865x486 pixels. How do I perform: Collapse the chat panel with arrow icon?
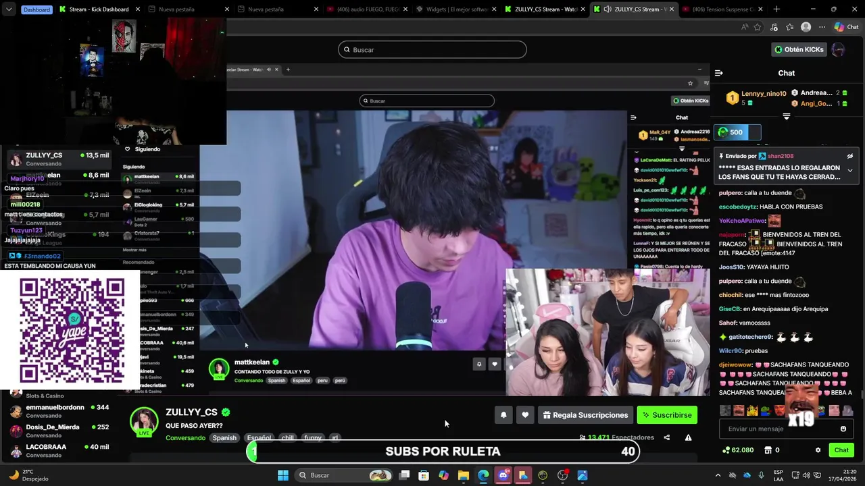pyautogui.click(x=718, y=73)
